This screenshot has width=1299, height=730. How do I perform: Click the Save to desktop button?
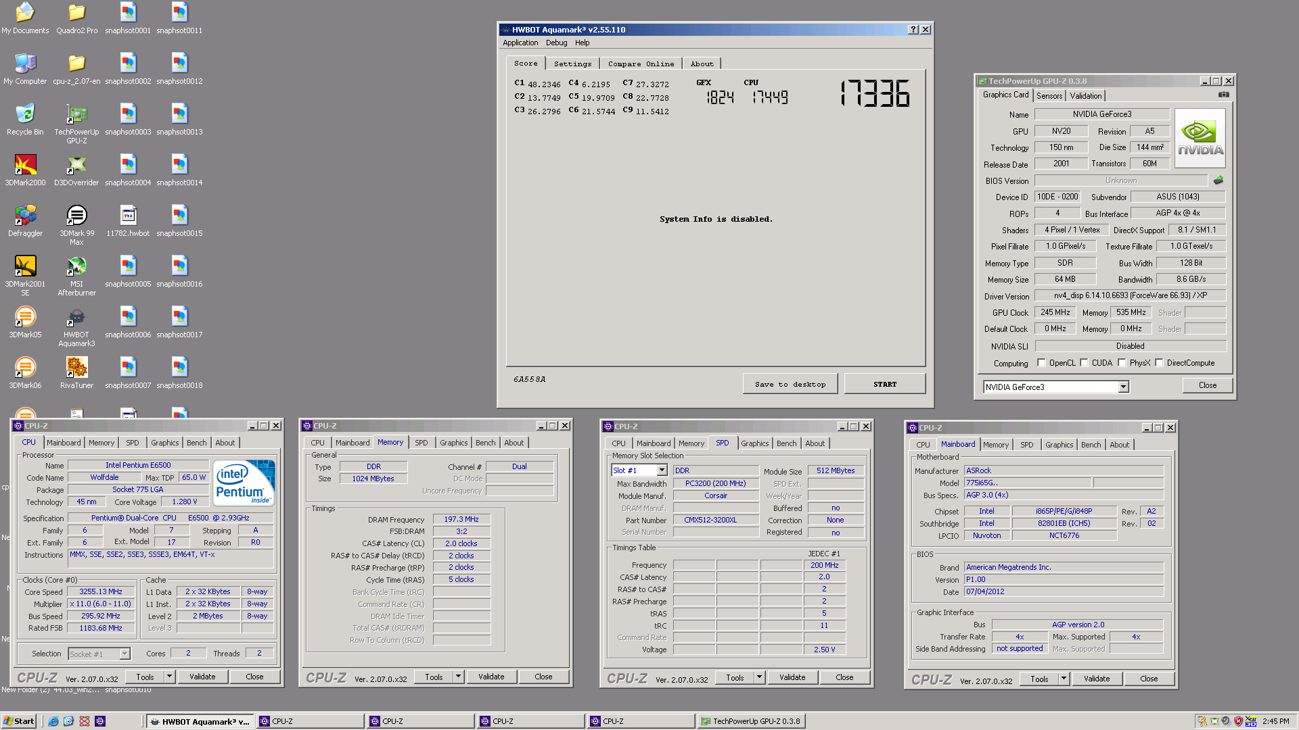[790, 384]
